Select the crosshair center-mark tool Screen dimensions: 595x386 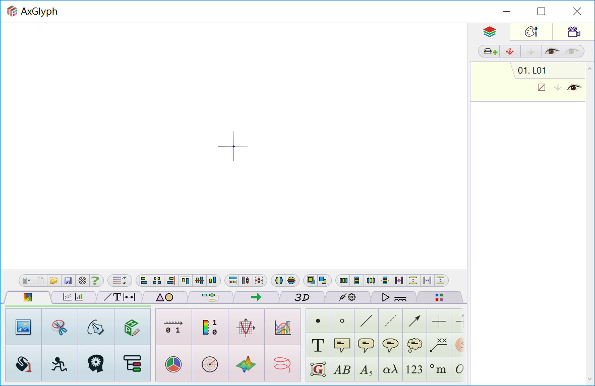pyautogui.click(x=439, y=321)
